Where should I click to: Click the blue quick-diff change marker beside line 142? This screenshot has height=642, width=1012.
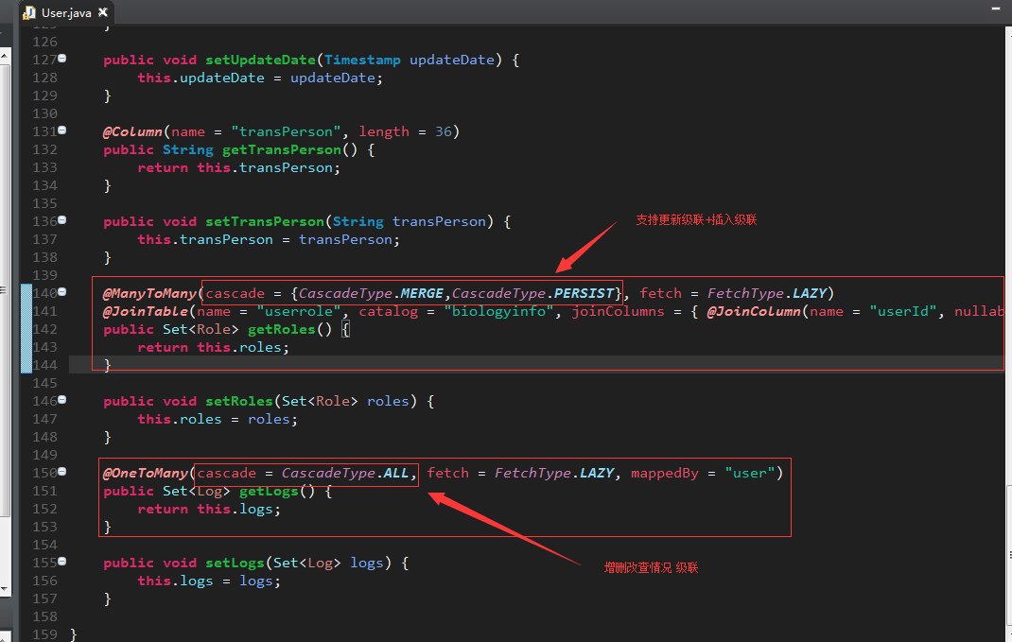coord(26,329)
